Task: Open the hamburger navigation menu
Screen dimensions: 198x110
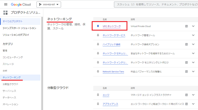Action: coord(6,4)
